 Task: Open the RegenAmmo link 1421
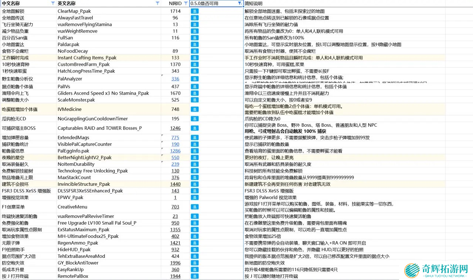click(175, 243)
